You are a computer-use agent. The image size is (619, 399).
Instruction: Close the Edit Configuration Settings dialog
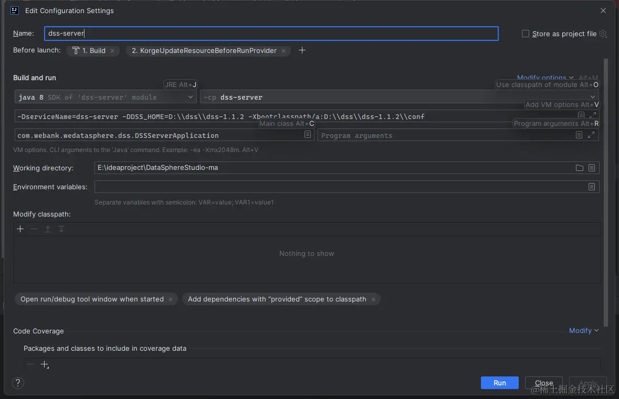tap(603, 10)
